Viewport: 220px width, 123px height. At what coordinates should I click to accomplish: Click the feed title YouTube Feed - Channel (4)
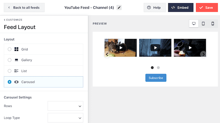point(89,7)
